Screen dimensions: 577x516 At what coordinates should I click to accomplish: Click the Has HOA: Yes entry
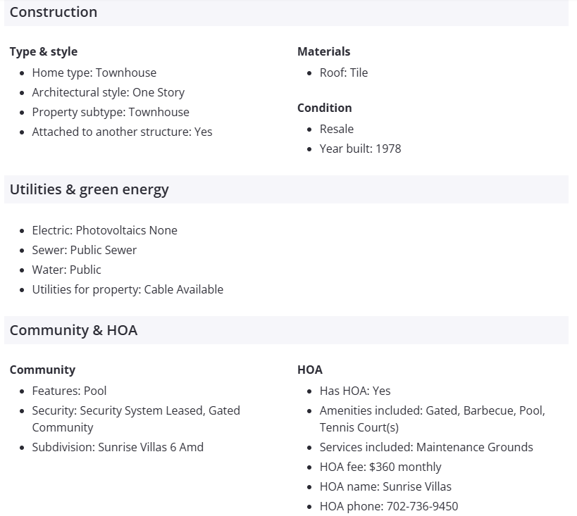click(355, 391)
